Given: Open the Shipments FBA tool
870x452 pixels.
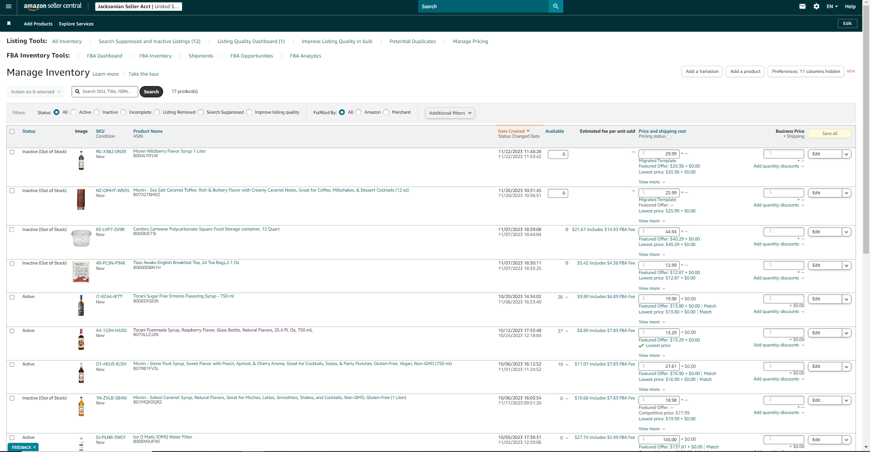Looking at the screenshot, I should [x=201, y=56].
